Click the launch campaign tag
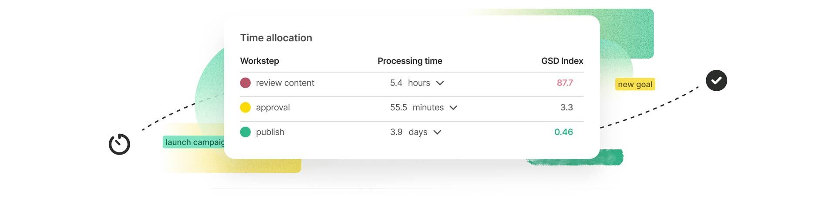This screenshot has width=836, height=198. click(194, 142)
